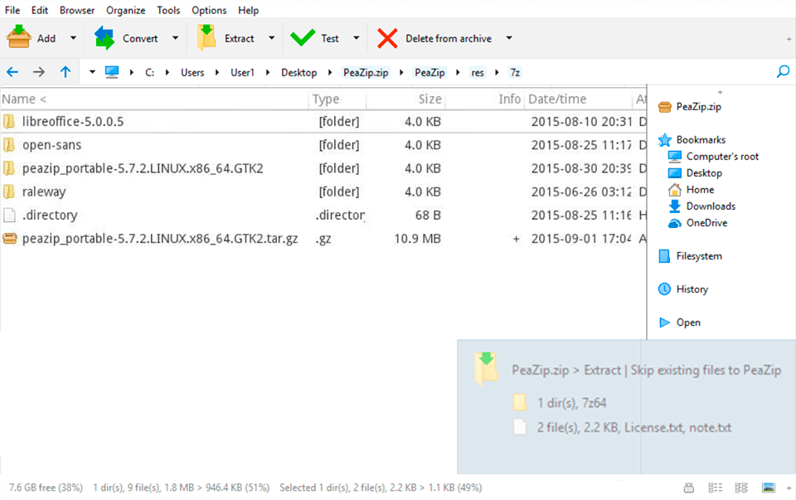
Task: Sort by the Date/time column header
Action: pyautogui.click(x=578, y=99)
